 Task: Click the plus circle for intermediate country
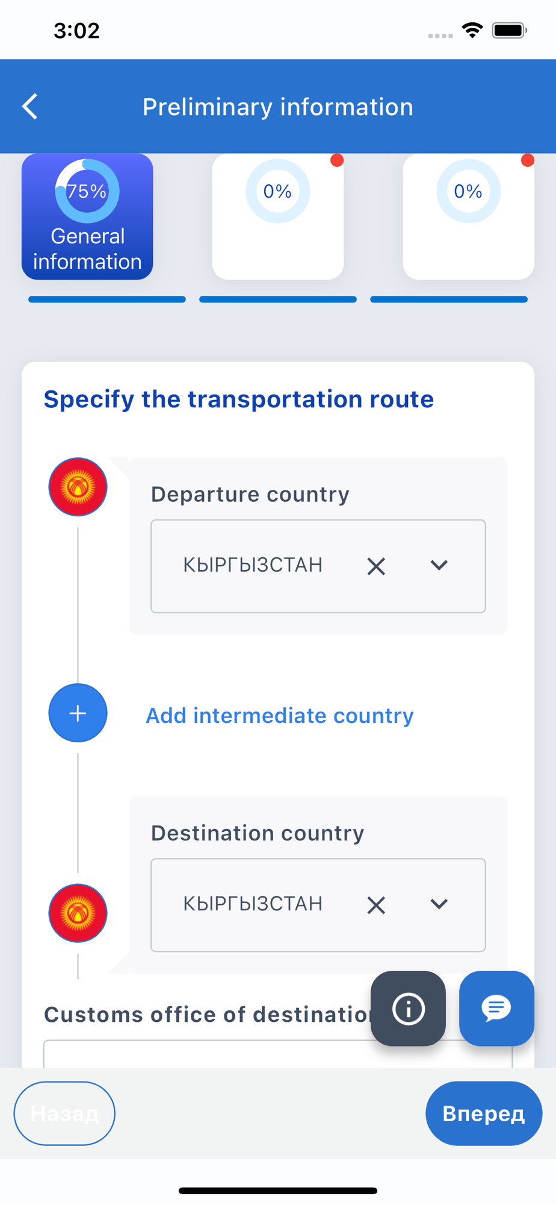click(78, 713)
